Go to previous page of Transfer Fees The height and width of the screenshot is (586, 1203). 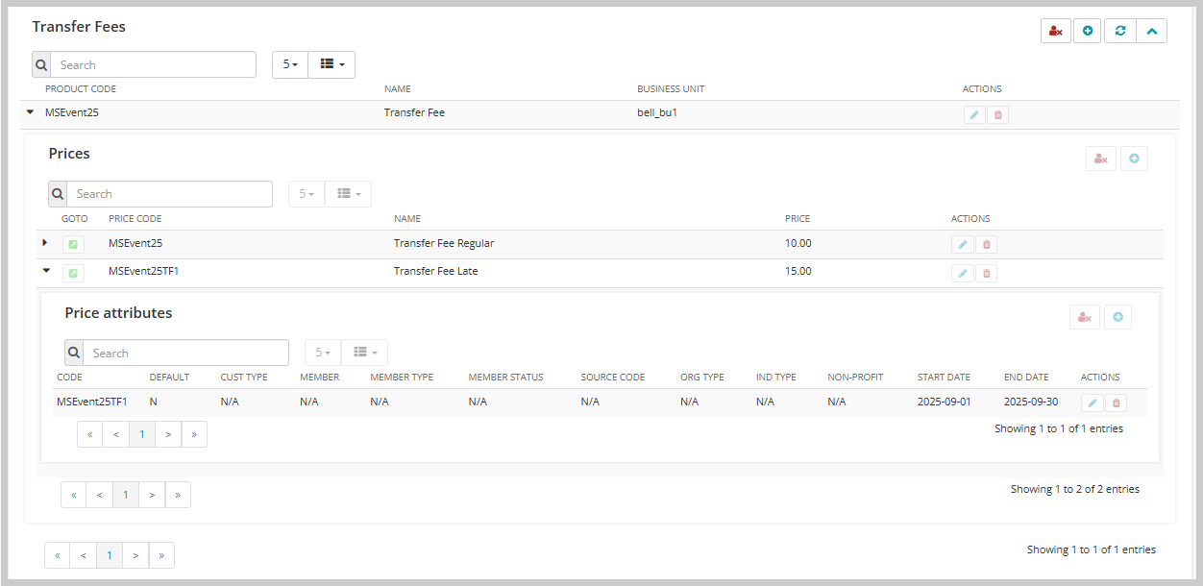[x=83, y=555]
